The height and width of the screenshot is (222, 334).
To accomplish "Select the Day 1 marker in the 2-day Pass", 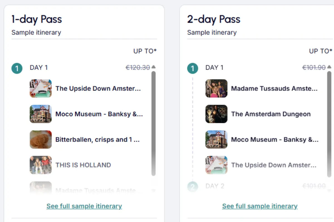I will pos(193,68).
